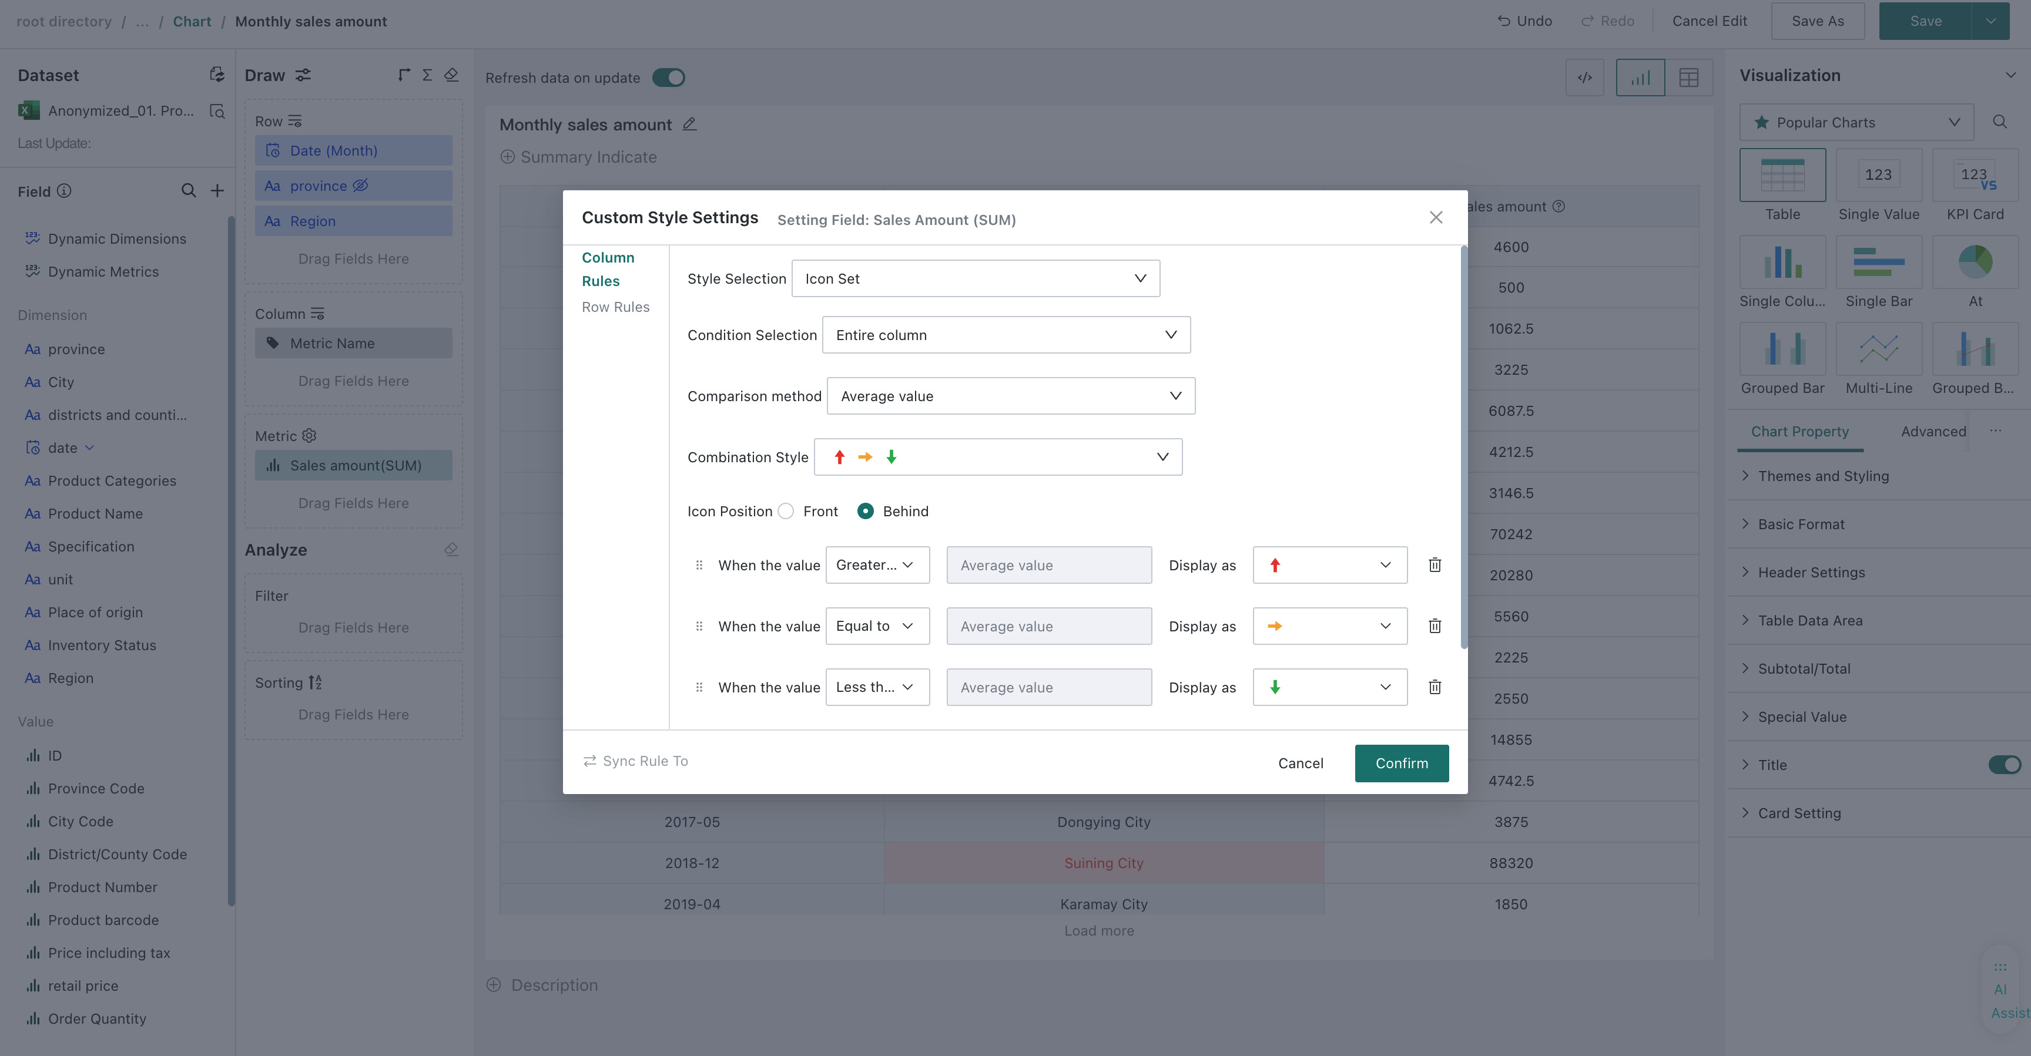The height and width of the screenshot is (1056, 2031).
Task: Select Behind icon position
Action: 865,512
